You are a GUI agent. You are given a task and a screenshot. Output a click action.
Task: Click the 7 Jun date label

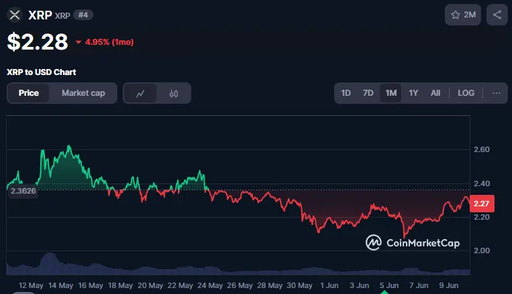click(419, 285)
